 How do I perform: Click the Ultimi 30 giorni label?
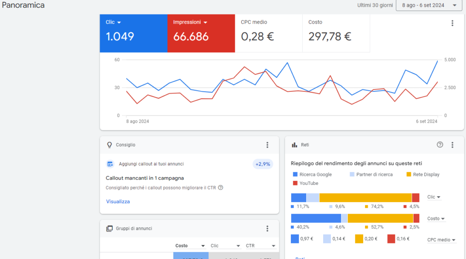[375, 5]
